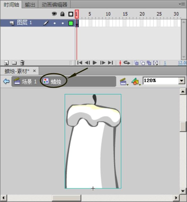Click the green outline color swatch of 图层 1
The height and width of the screenshot is (202, 187).
pos(71,23)
